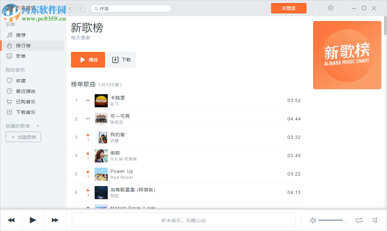
Task: Collapse the 创建的歌单 section
Action: 37,126
